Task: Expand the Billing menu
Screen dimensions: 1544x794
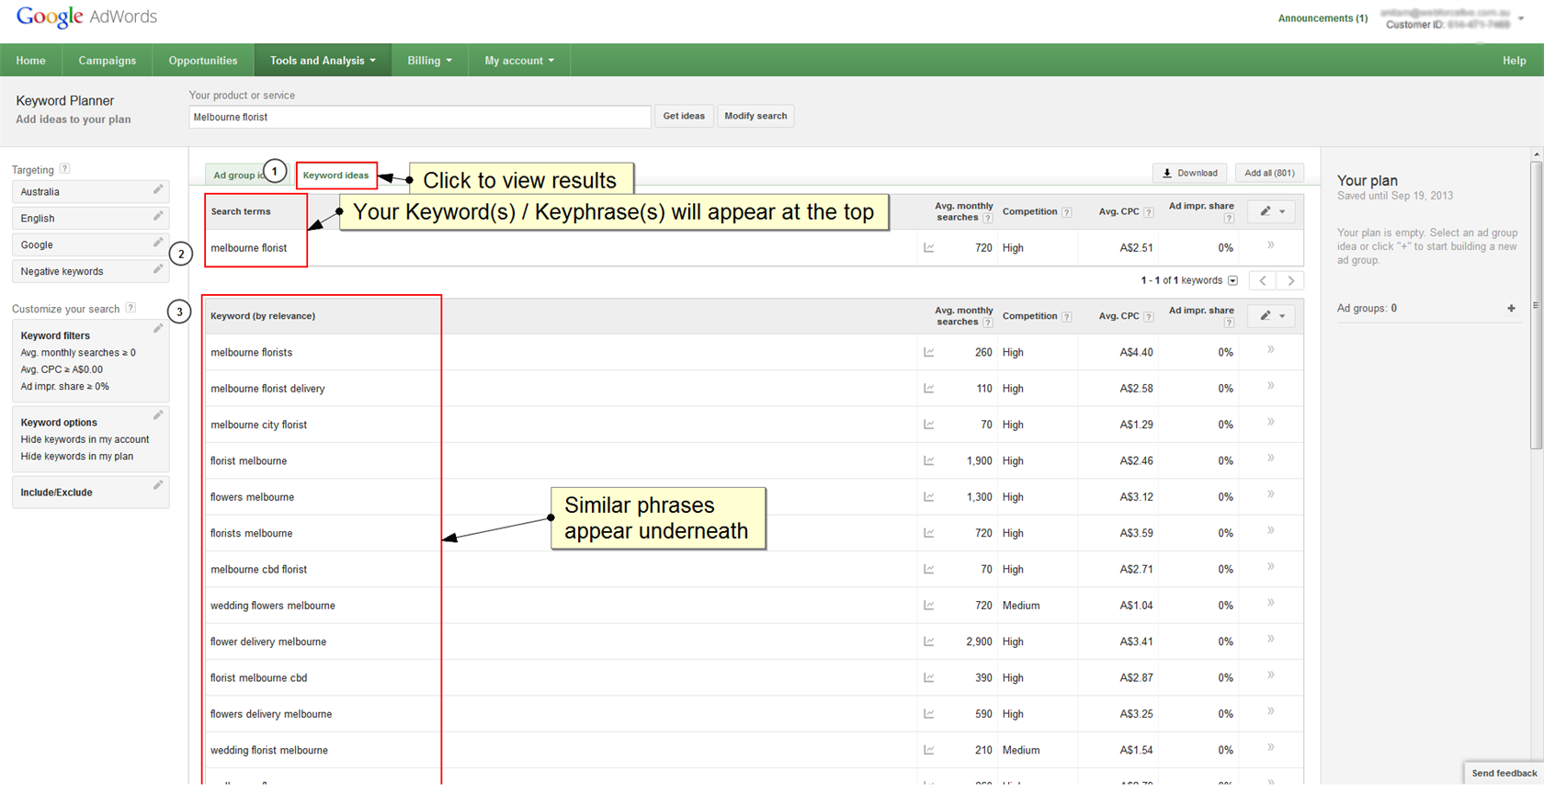Action: tap(429, 61)
